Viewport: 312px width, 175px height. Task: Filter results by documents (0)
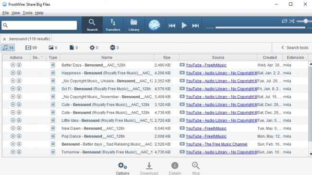click(x=73, y=48)
